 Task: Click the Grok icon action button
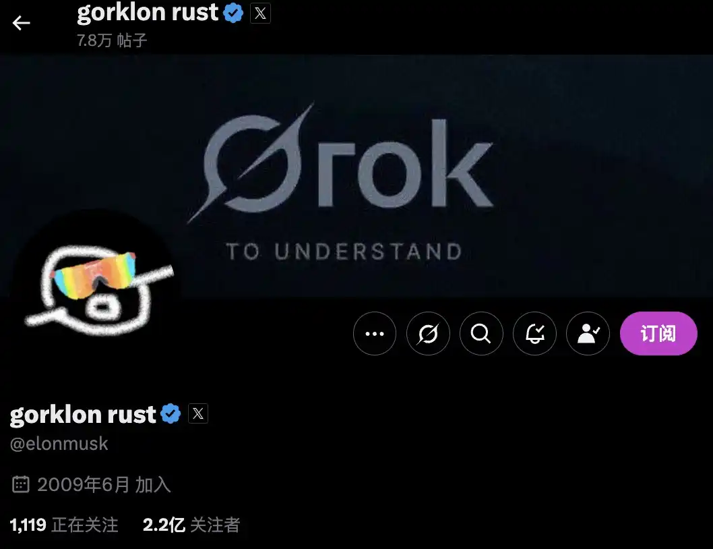pos(428,334)
